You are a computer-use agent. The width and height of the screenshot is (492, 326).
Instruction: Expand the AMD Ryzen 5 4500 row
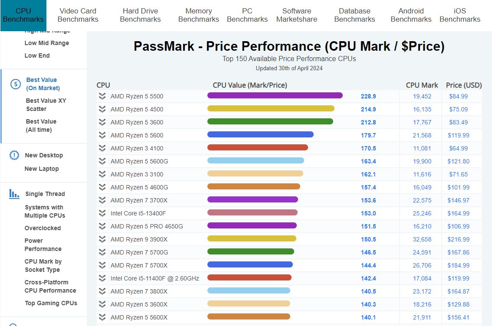pyautogui.click(x=102, y=109)
